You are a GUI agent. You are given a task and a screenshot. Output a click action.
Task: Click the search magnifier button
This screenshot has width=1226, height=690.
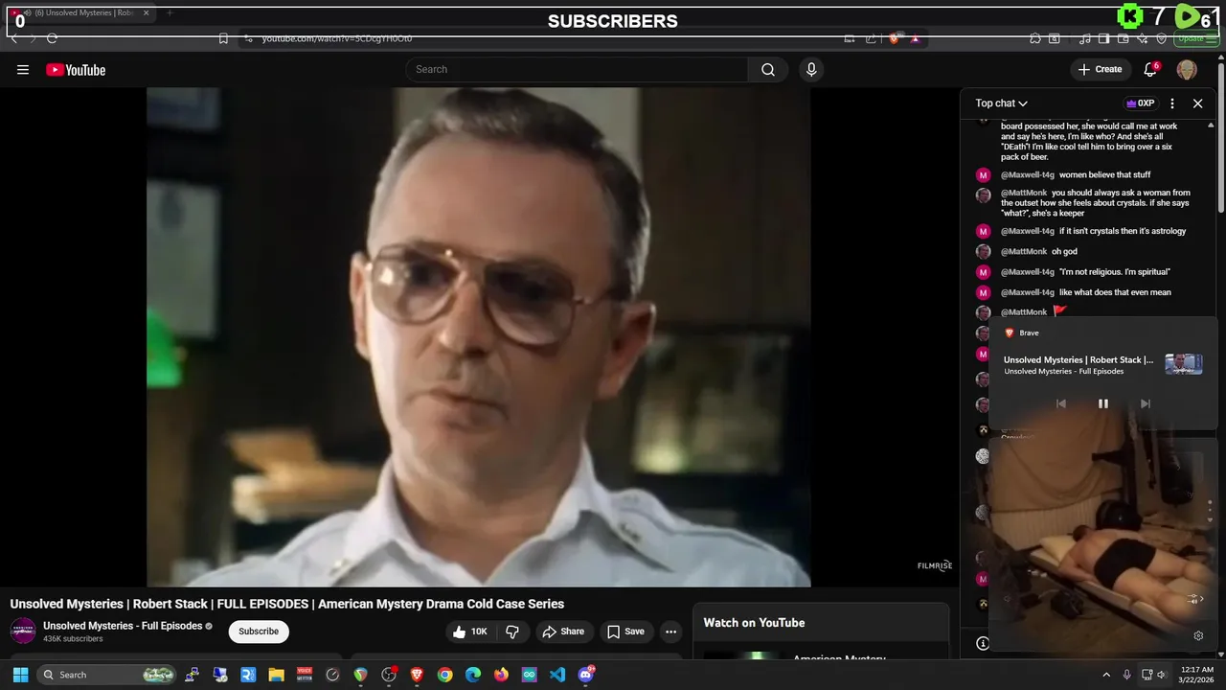point(768,69)
